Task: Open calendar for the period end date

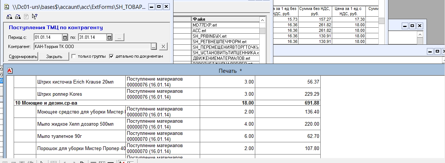Action: (109, 37)
